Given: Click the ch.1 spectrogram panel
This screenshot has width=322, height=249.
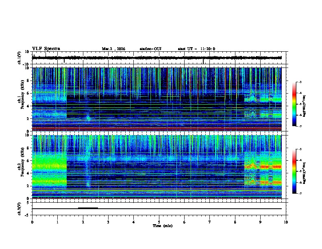Looking at the screenshot, I should [x=157, y=99].
